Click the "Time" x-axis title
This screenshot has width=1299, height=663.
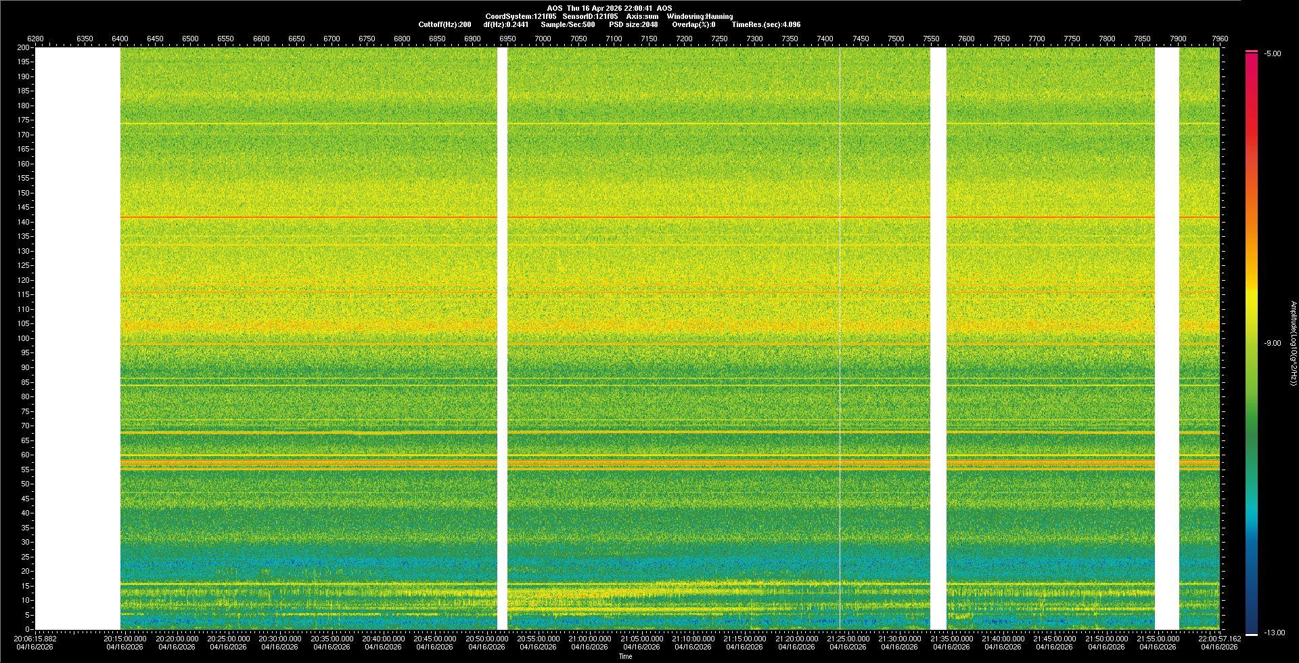tap(625, 656)
